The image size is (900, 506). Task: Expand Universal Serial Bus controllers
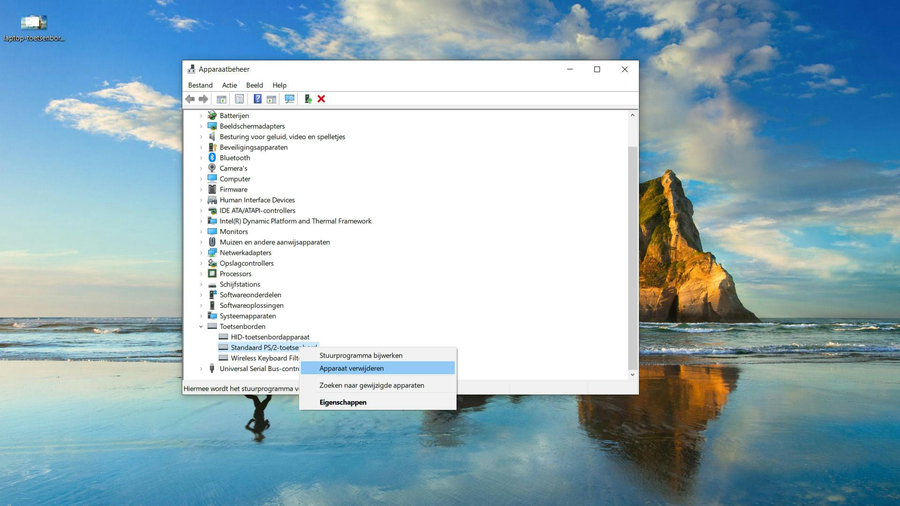pyautogui.click(x=201, y=369)
